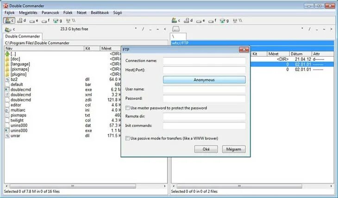The width and height of the screenshot is (338, 198).
Task: Click the Double Commander title bar logo
Action: (x=6, y=6)
